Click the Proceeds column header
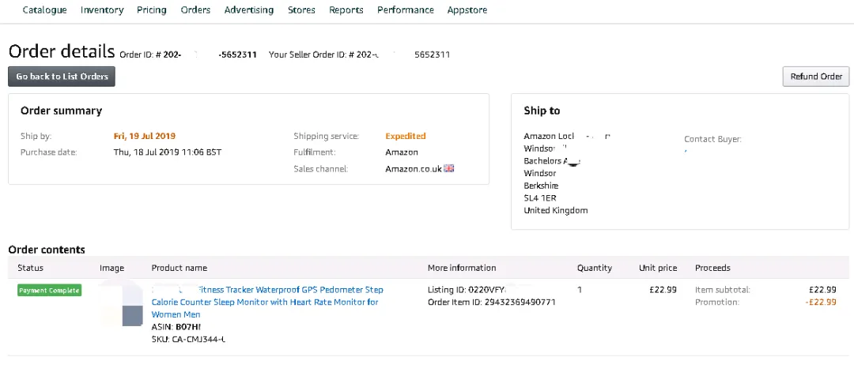 tap(712, 268)
